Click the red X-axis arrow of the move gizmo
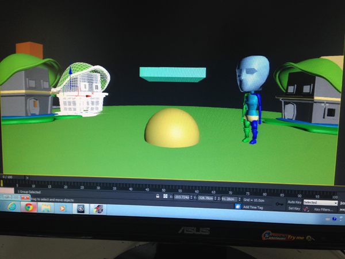This screenshot has width=345, height=259. point(89,96)
